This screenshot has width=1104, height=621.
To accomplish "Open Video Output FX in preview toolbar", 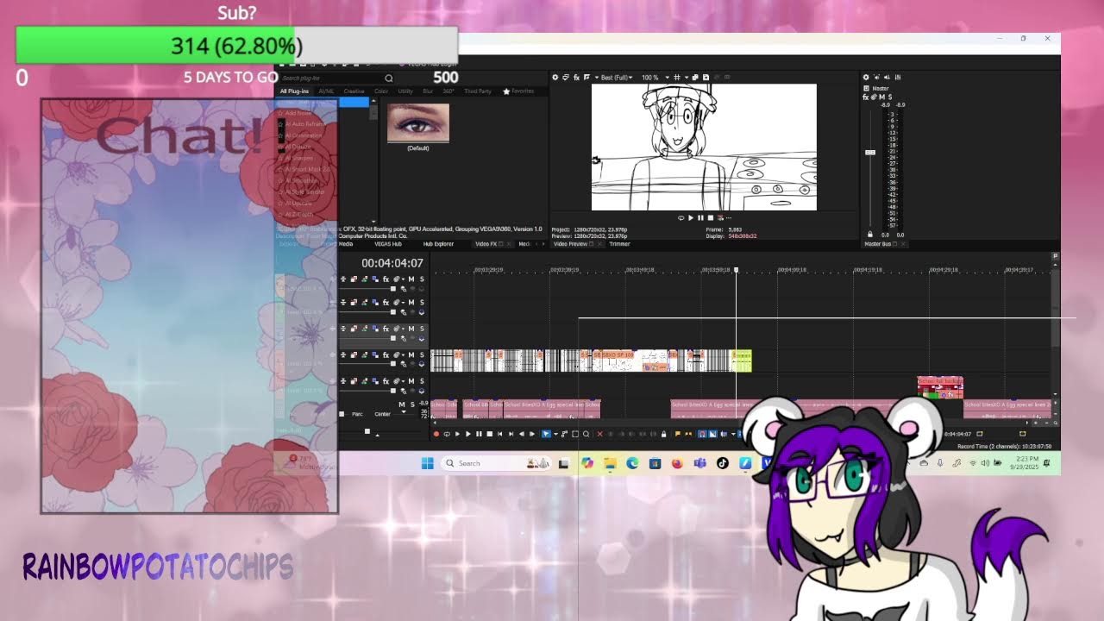I will [576, 78].
